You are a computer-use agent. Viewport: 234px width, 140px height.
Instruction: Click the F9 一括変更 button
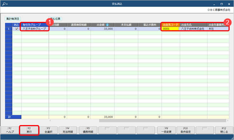click(x=167, y=130)
